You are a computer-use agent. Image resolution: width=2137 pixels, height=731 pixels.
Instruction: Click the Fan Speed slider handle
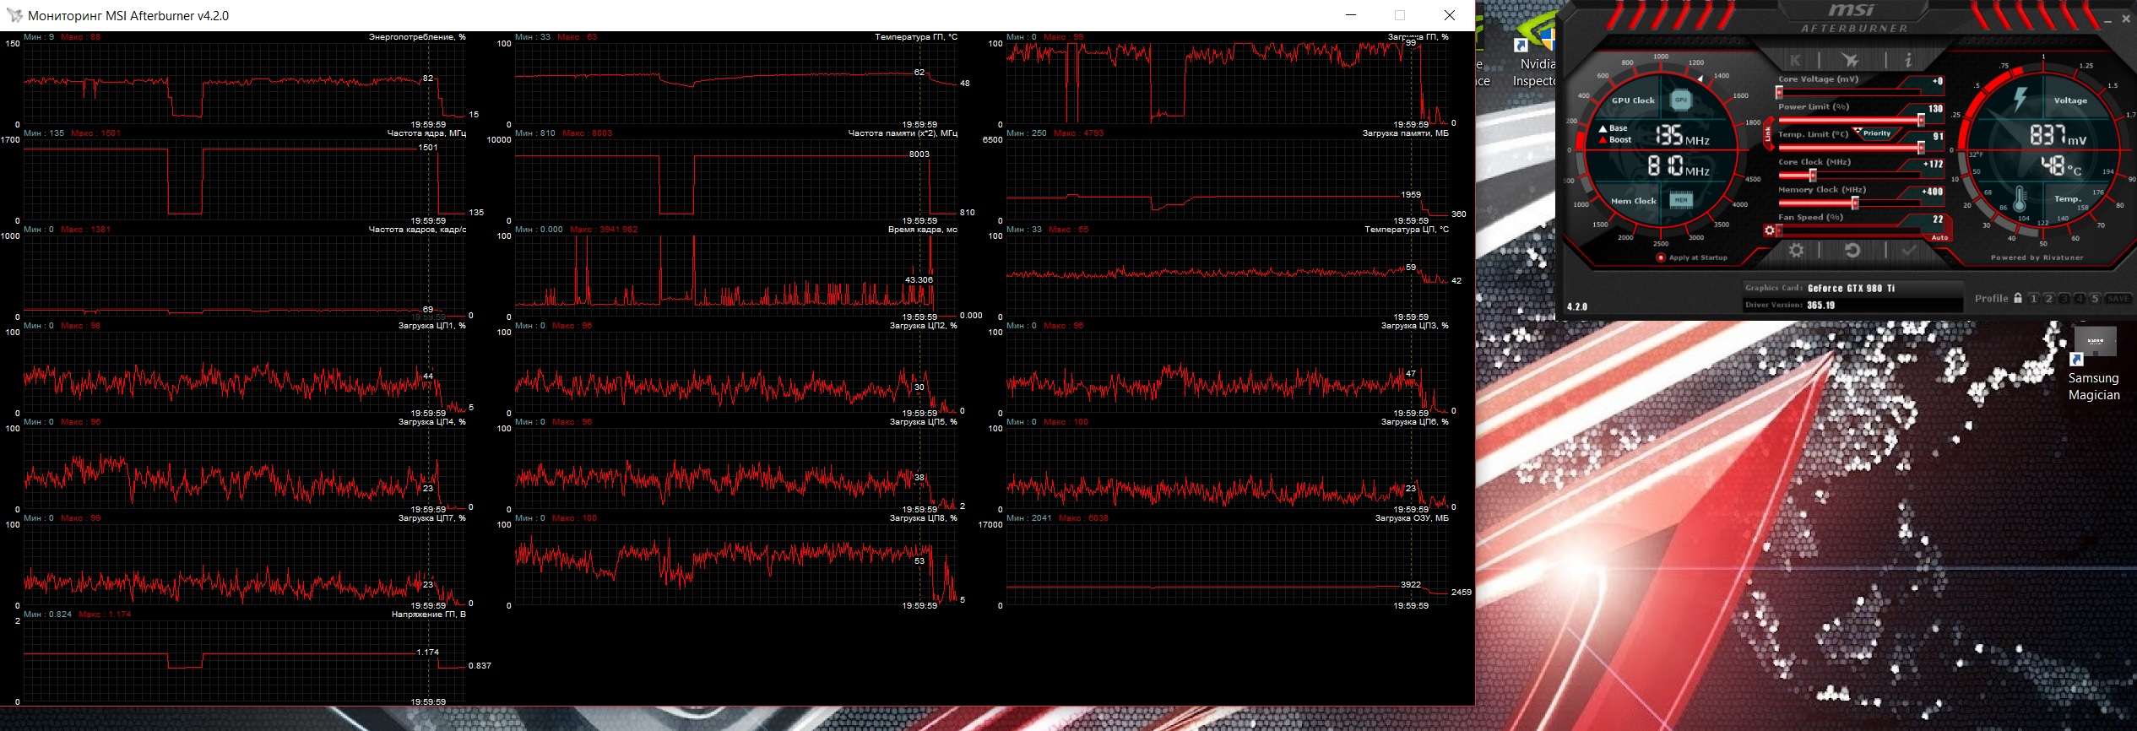tap(1779, 230)
